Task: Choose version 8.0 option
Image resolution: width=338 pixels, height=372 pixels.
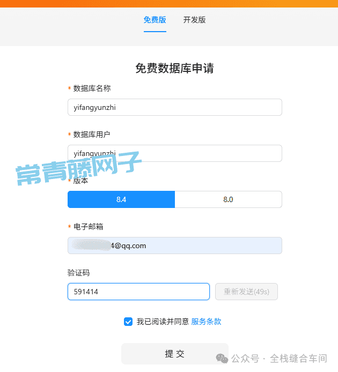Action: click(228, 199)
